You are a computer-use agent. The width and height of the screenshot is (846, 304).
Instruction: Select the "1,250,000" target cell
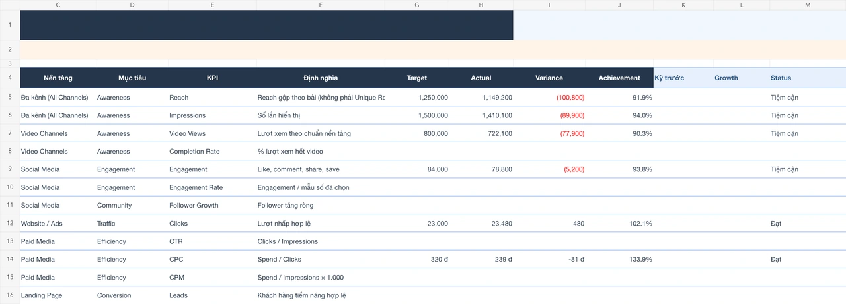coord(417,98)
